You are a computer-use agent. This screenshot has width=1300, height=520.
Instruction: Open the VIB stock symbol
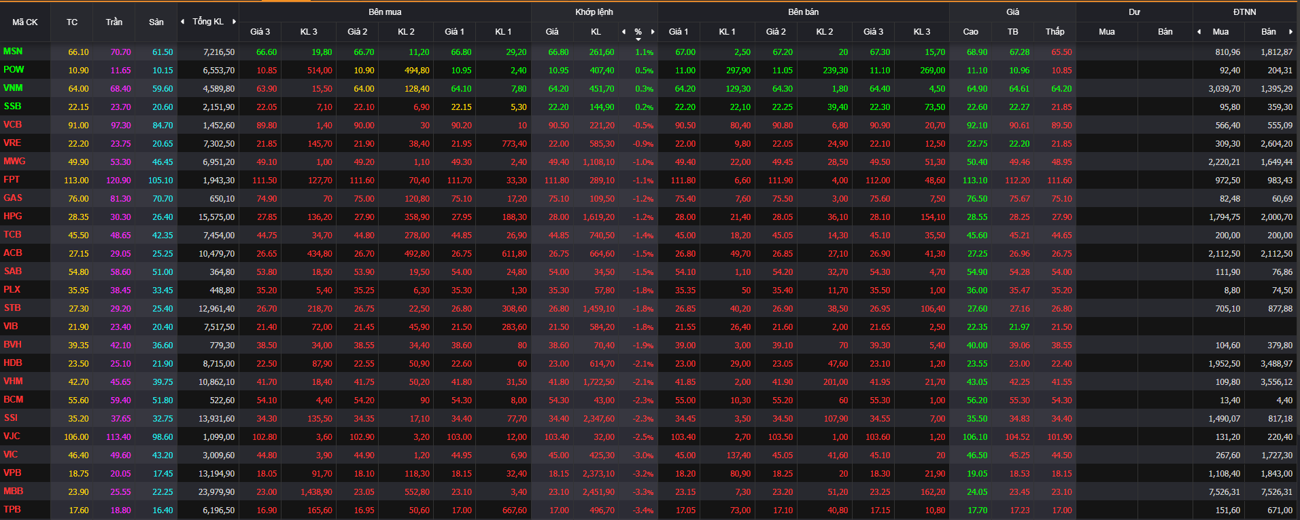coord(11,327)
